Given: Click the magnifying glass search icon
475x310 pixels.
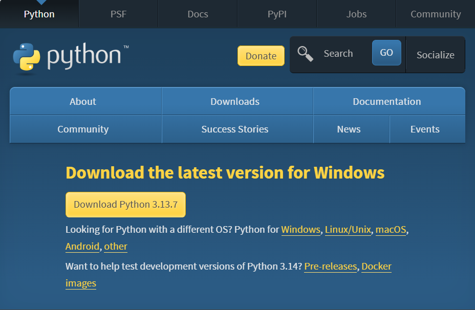Looking at the screenshot, I should 305,54.
